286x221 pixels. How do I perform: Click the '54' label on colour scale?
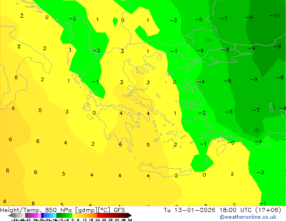(130, 220)
